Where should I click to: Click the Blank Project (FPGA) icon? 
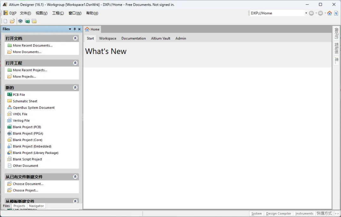point(9,133)
